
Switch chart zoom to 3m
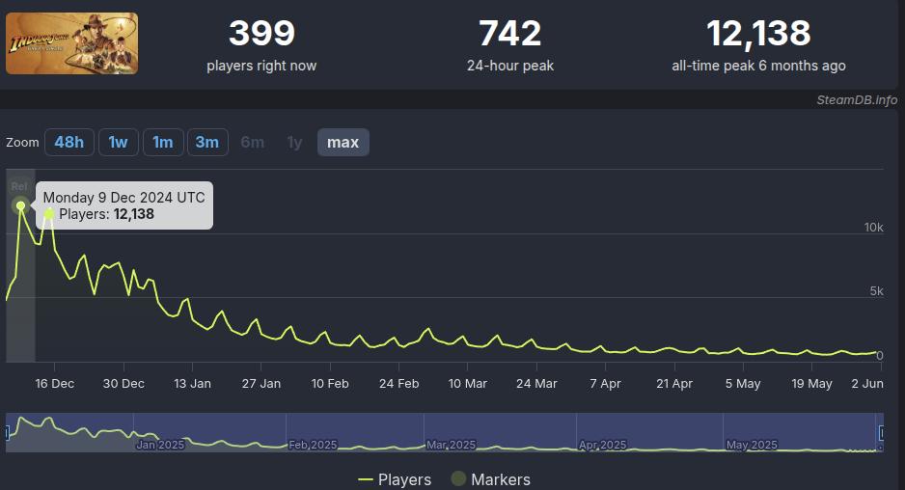click(207, 142)
